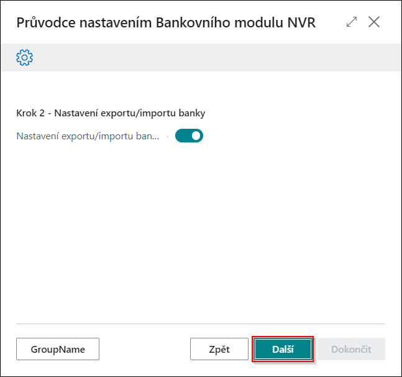Expand the wizard dialog to full size
Viewport: 402px width, 377px height.
click(x=352, y=22)
